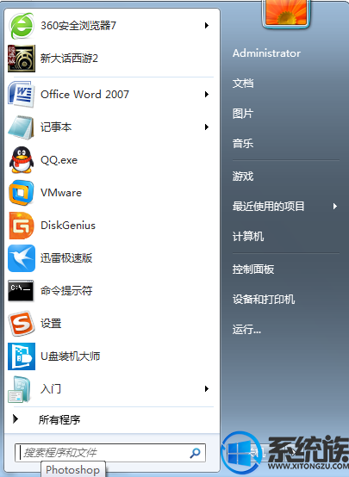Open Administrator personal folder
Screen dimensions: 349x477
pyautogui.click(x=266, y=53)
